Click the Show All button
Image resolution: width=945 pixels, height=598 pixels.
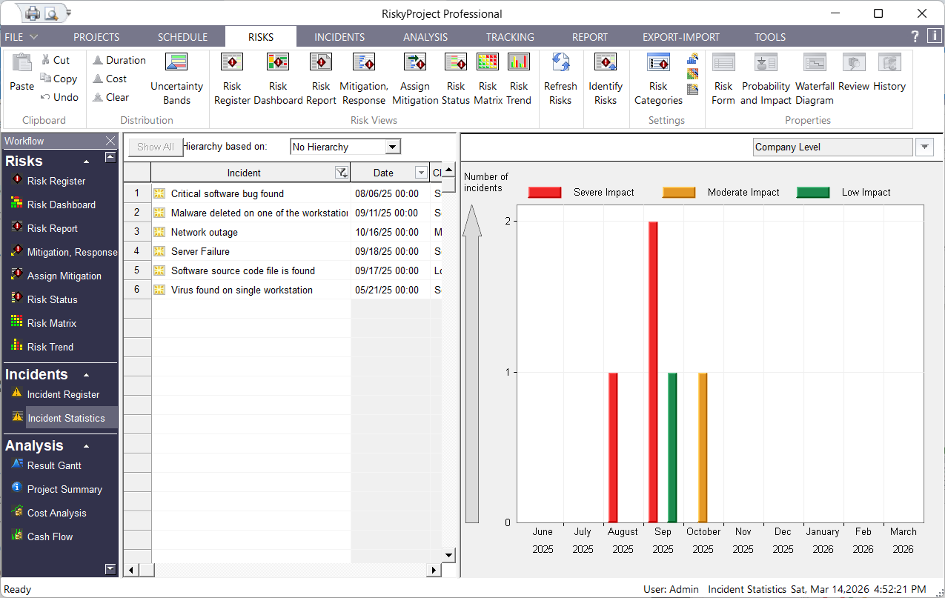pos(155,147)
